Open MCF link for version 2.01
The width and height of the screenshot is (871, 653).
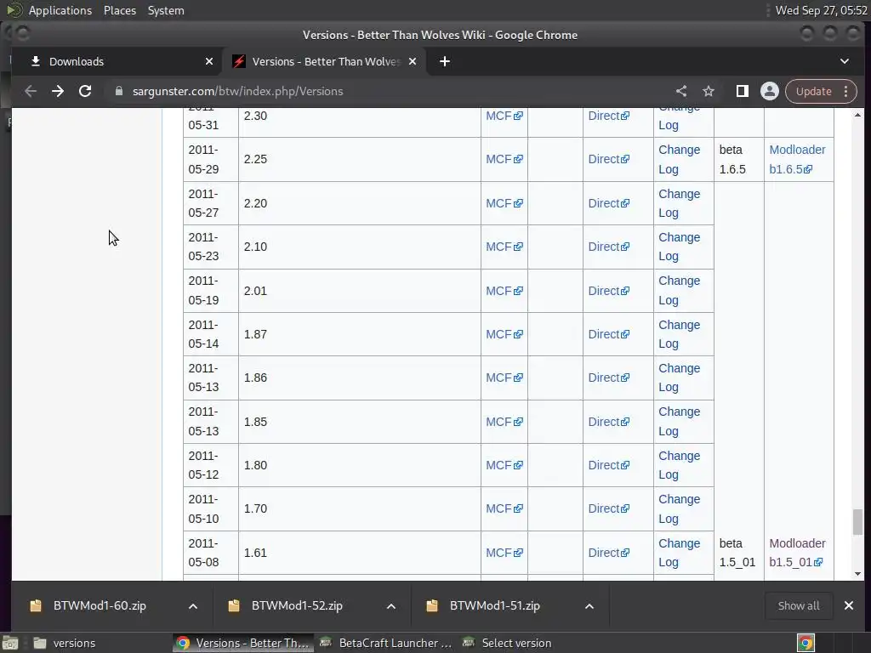pyautogui.click(x=504, y=291)
